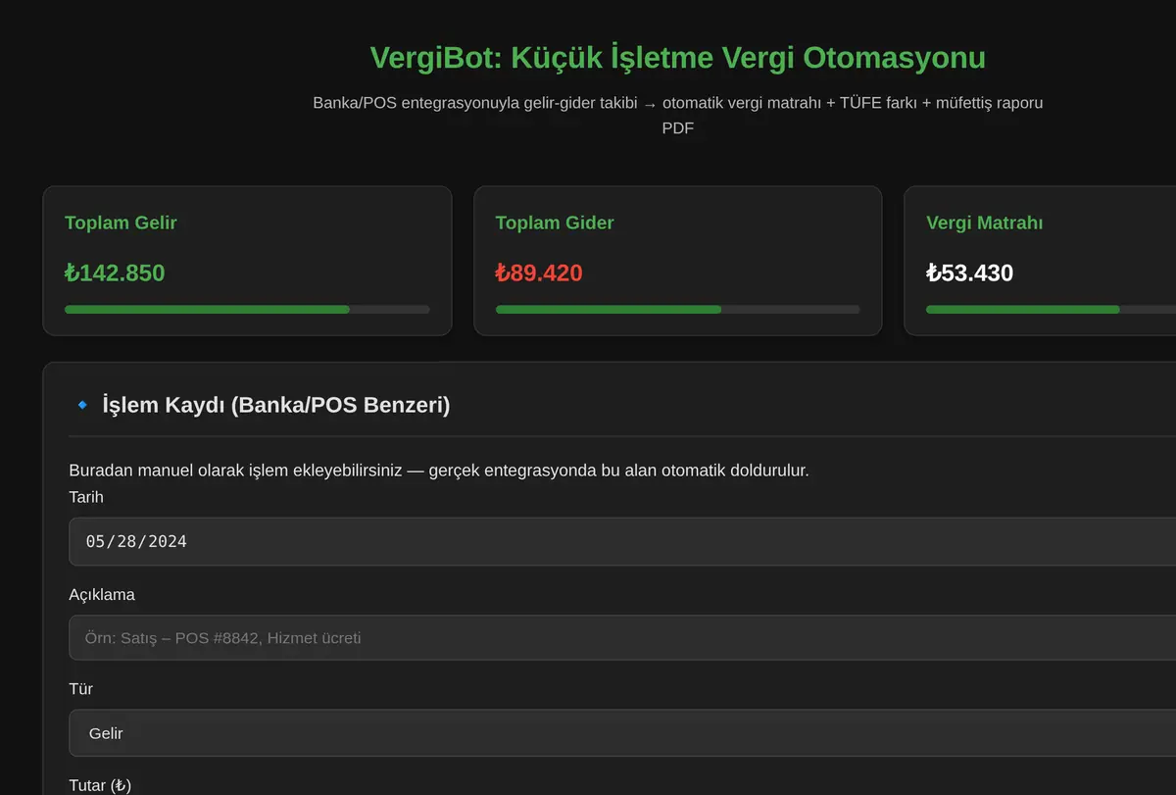The width and height of the screenshot is (1176, 795).
Task: Click the Tür field label
Action: tap(81, 689)
